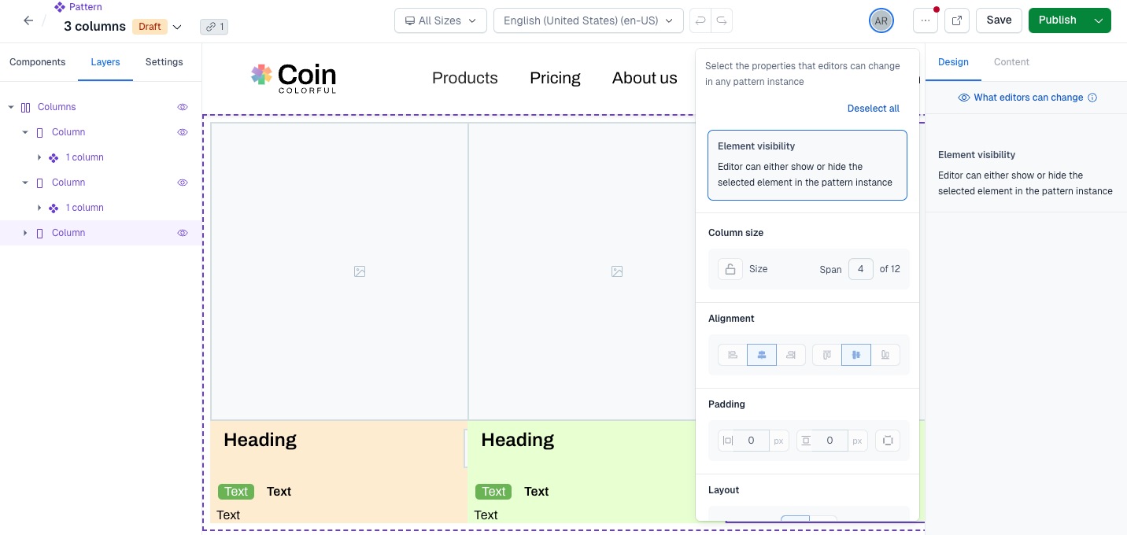Click the Save button
The height and width of the screenshot is (535, 1127).
click(x=999, y=20)
